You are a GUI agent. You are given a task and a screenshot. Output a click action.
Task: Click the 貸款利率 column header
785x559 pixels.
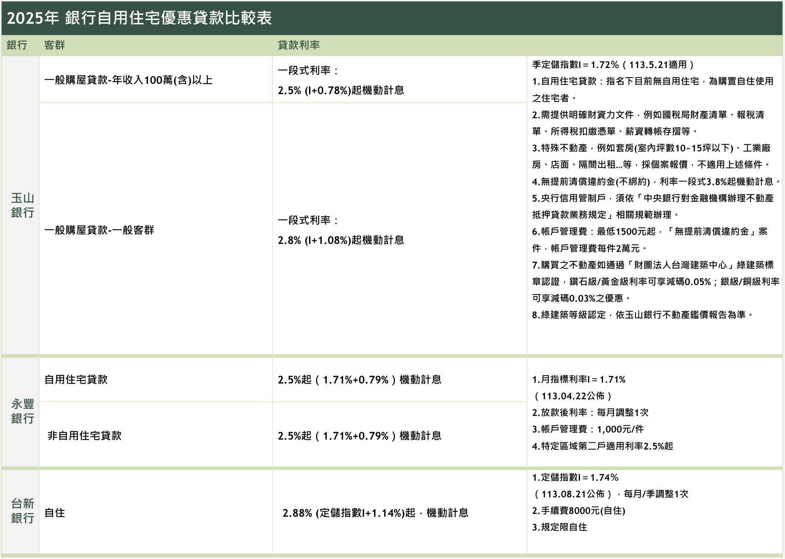click(299, 45)
